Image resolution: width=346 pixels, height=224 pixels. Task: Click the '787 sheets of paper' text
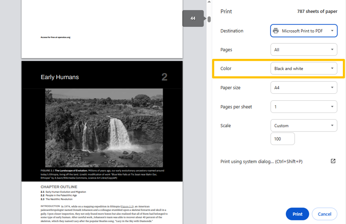tap(317, 11)
